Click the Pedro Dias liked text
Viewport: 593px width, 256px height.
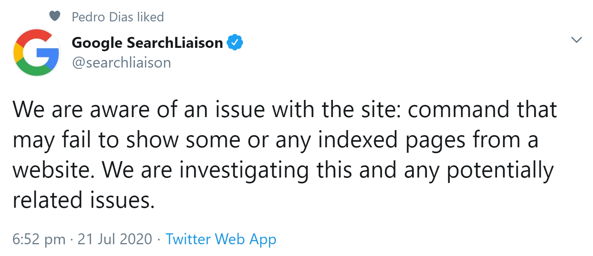118,16
